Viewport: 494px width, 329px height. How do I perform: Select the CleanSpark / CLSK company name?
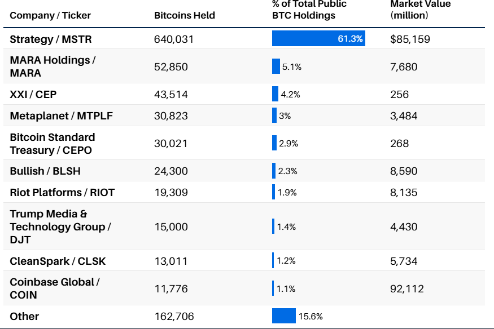pos(58,261)
